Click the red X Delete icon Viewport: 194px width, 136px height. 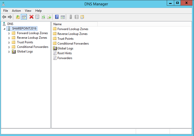(x=32, y=17)
